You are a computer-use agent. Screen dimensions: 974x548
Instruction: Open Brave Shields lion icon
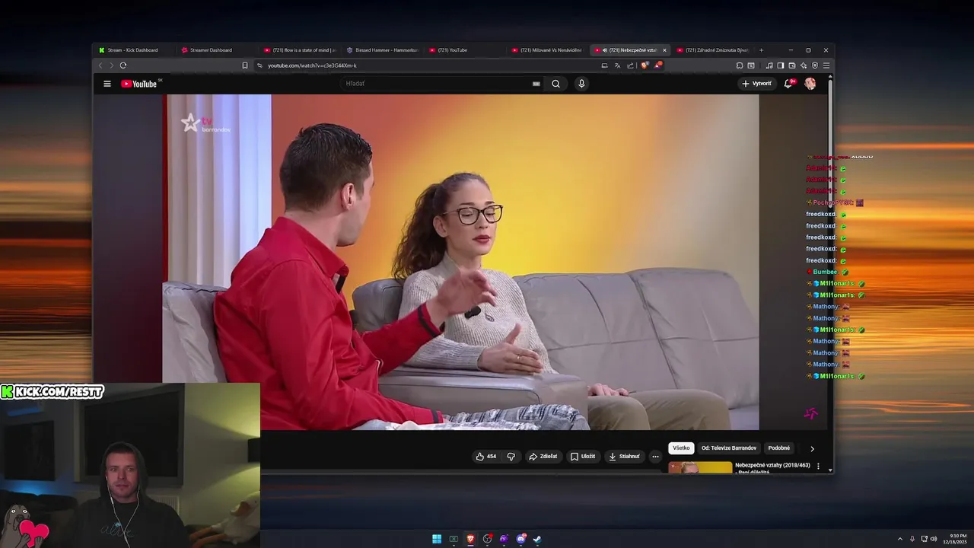(645, 65)
